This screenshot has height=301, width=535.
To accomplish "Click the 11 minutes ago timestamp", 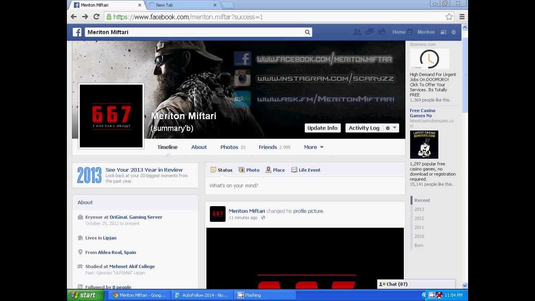I will click(x=243, y=218).
